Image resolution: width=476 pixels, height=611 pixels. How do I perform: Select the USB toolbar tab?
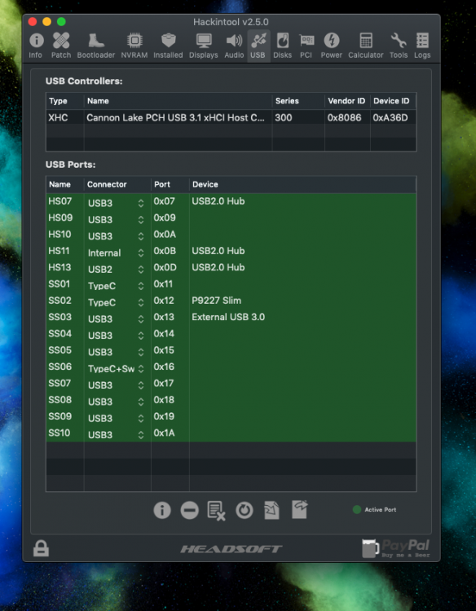[258, 46]
